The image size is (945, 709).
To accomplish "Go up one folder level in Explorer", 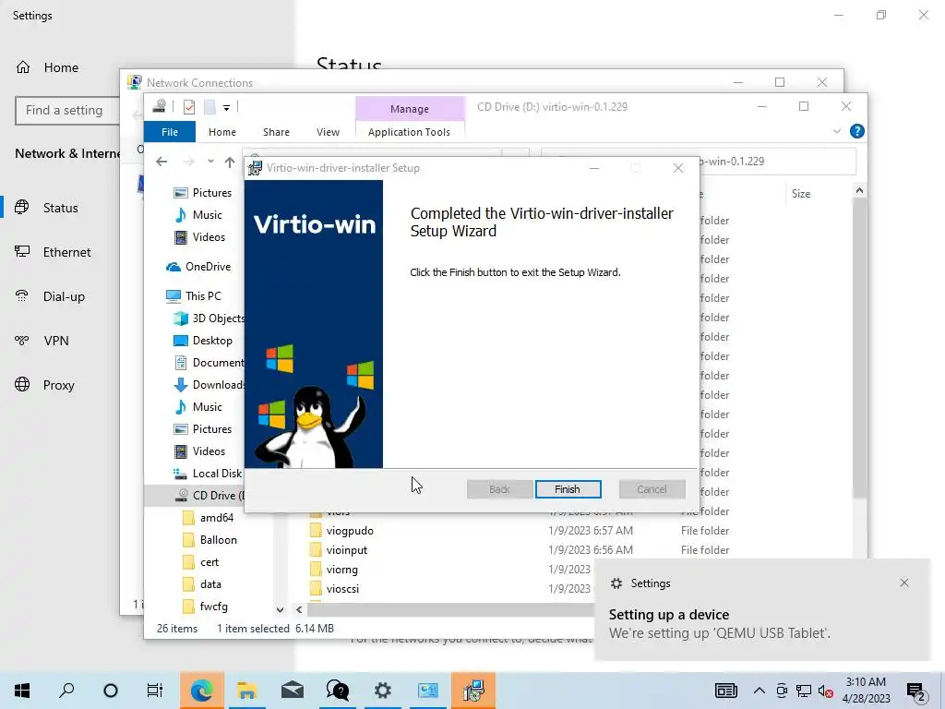I will coord(230,162).
